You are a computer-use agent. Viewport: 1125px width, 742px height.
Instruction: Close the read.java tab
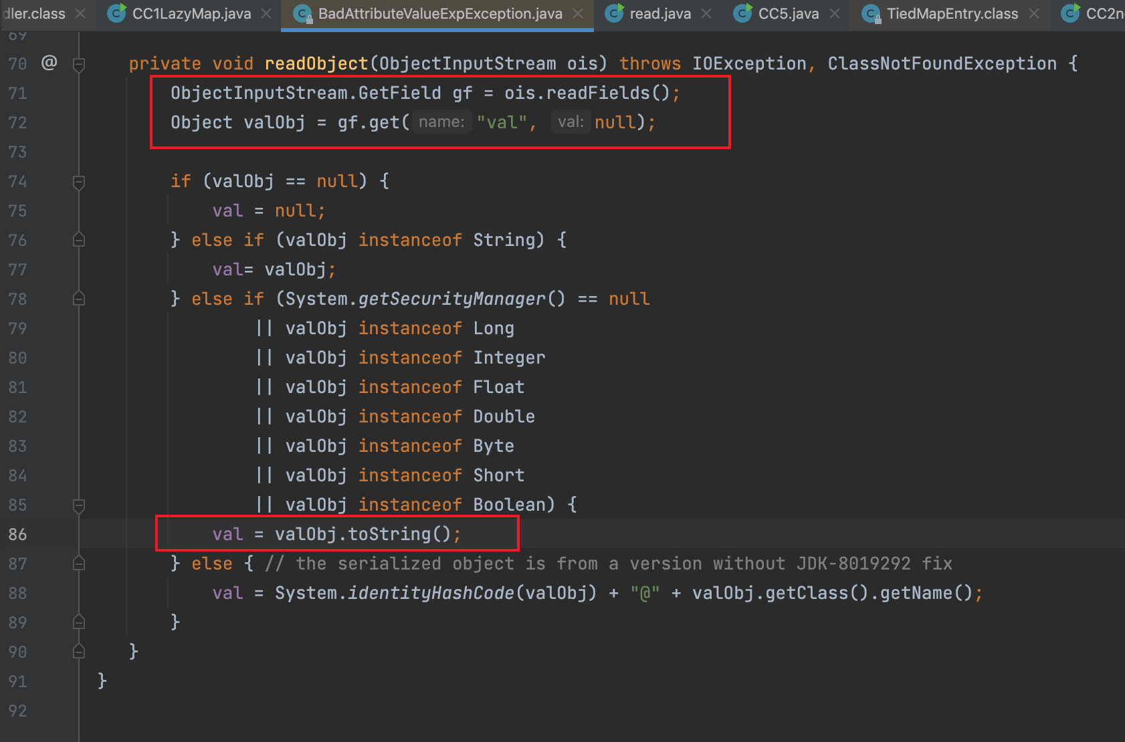tap(706, 13)
